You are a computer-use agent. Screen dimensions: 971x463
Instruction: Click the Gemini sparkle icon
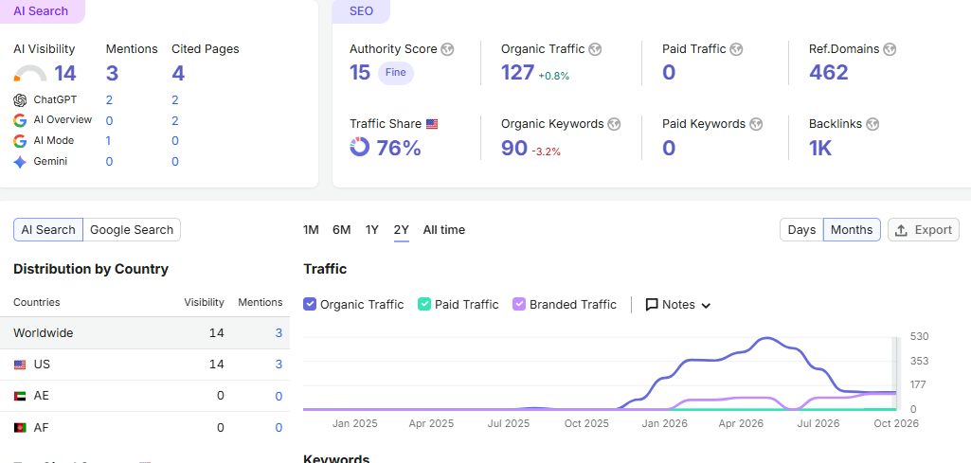click(20, 162)
